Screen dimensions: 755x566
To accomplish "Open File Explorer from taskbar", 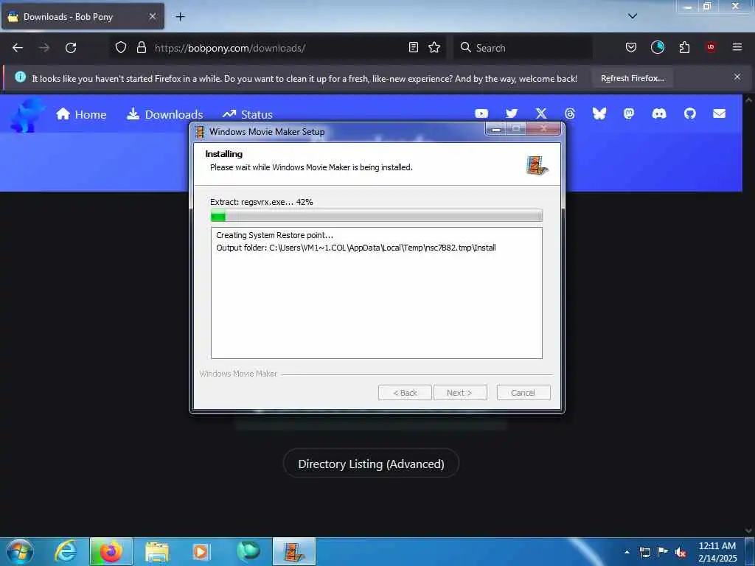I will [x=156, y=552].
